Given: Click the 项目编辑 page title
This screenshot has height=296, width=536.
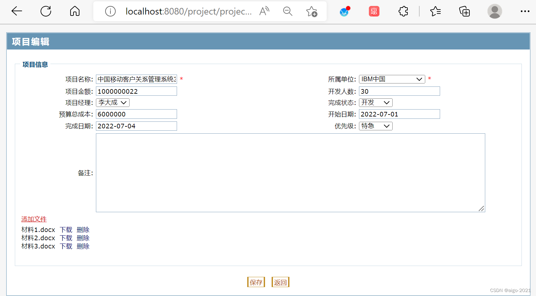Looking at the screenshot, I should [31, 42].
